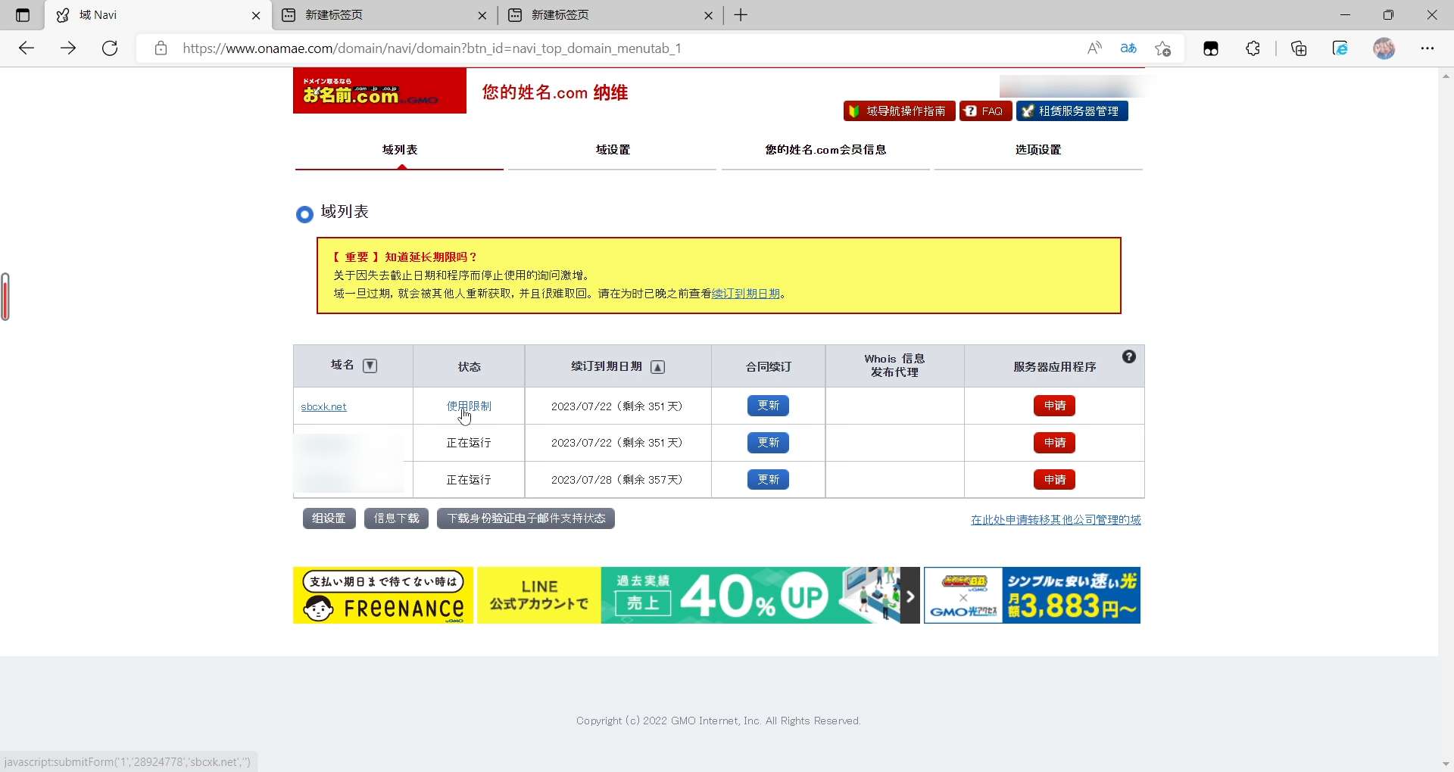Toggle sort order on 续订到期日期 column

pyautogui.click(x=657, y=367)
